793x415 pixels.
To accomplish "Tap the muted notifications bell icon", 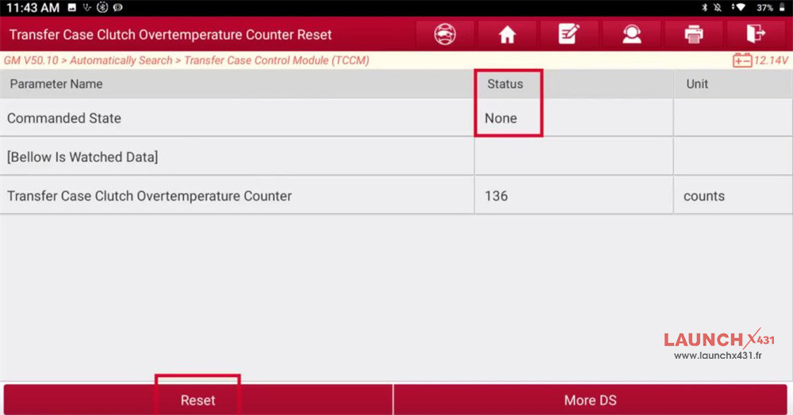I will point(718,8).
